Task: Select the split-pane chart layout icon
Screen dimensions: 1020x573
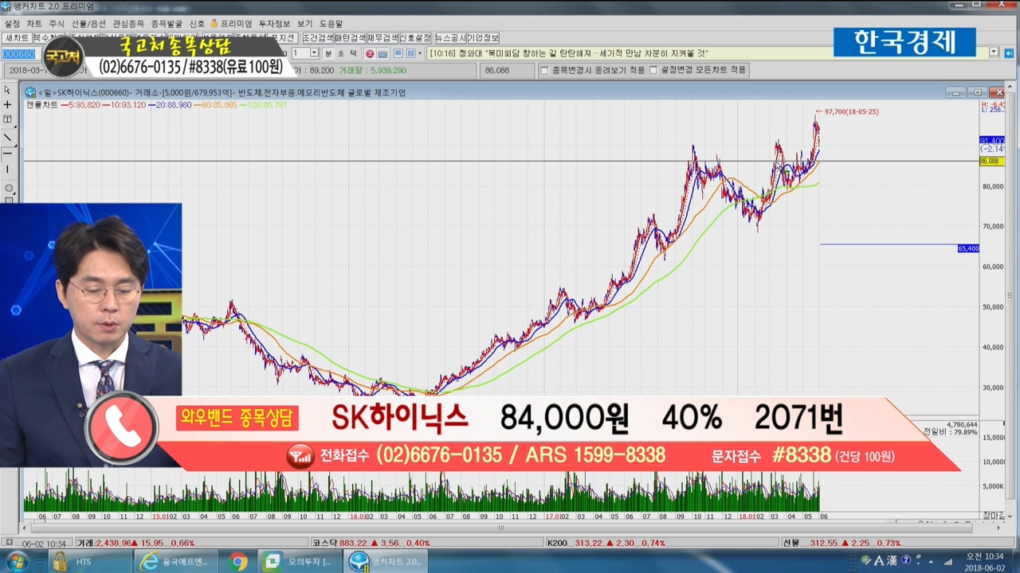Action: 410,53
